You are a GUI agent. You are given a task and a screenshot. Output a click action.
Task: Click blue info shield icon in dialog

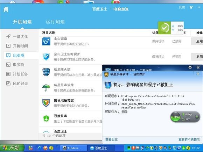108,85
